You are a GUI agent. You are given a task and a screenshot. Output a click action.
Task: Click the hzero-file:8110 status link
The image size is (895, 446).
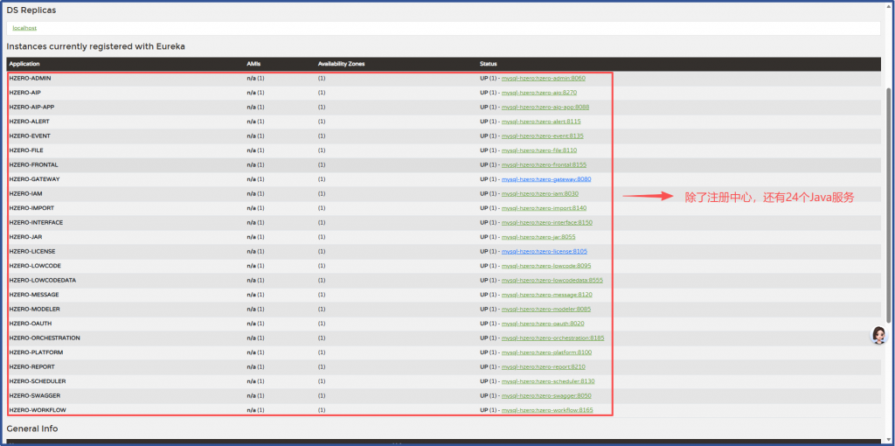click(x=538, y=150)
